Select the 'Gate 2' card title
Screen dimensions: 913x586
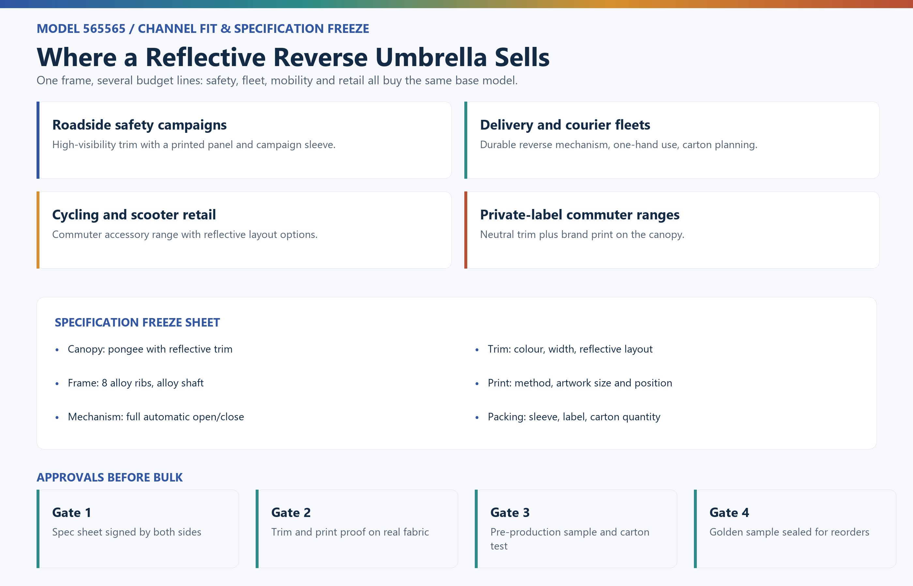pos(291,512)
